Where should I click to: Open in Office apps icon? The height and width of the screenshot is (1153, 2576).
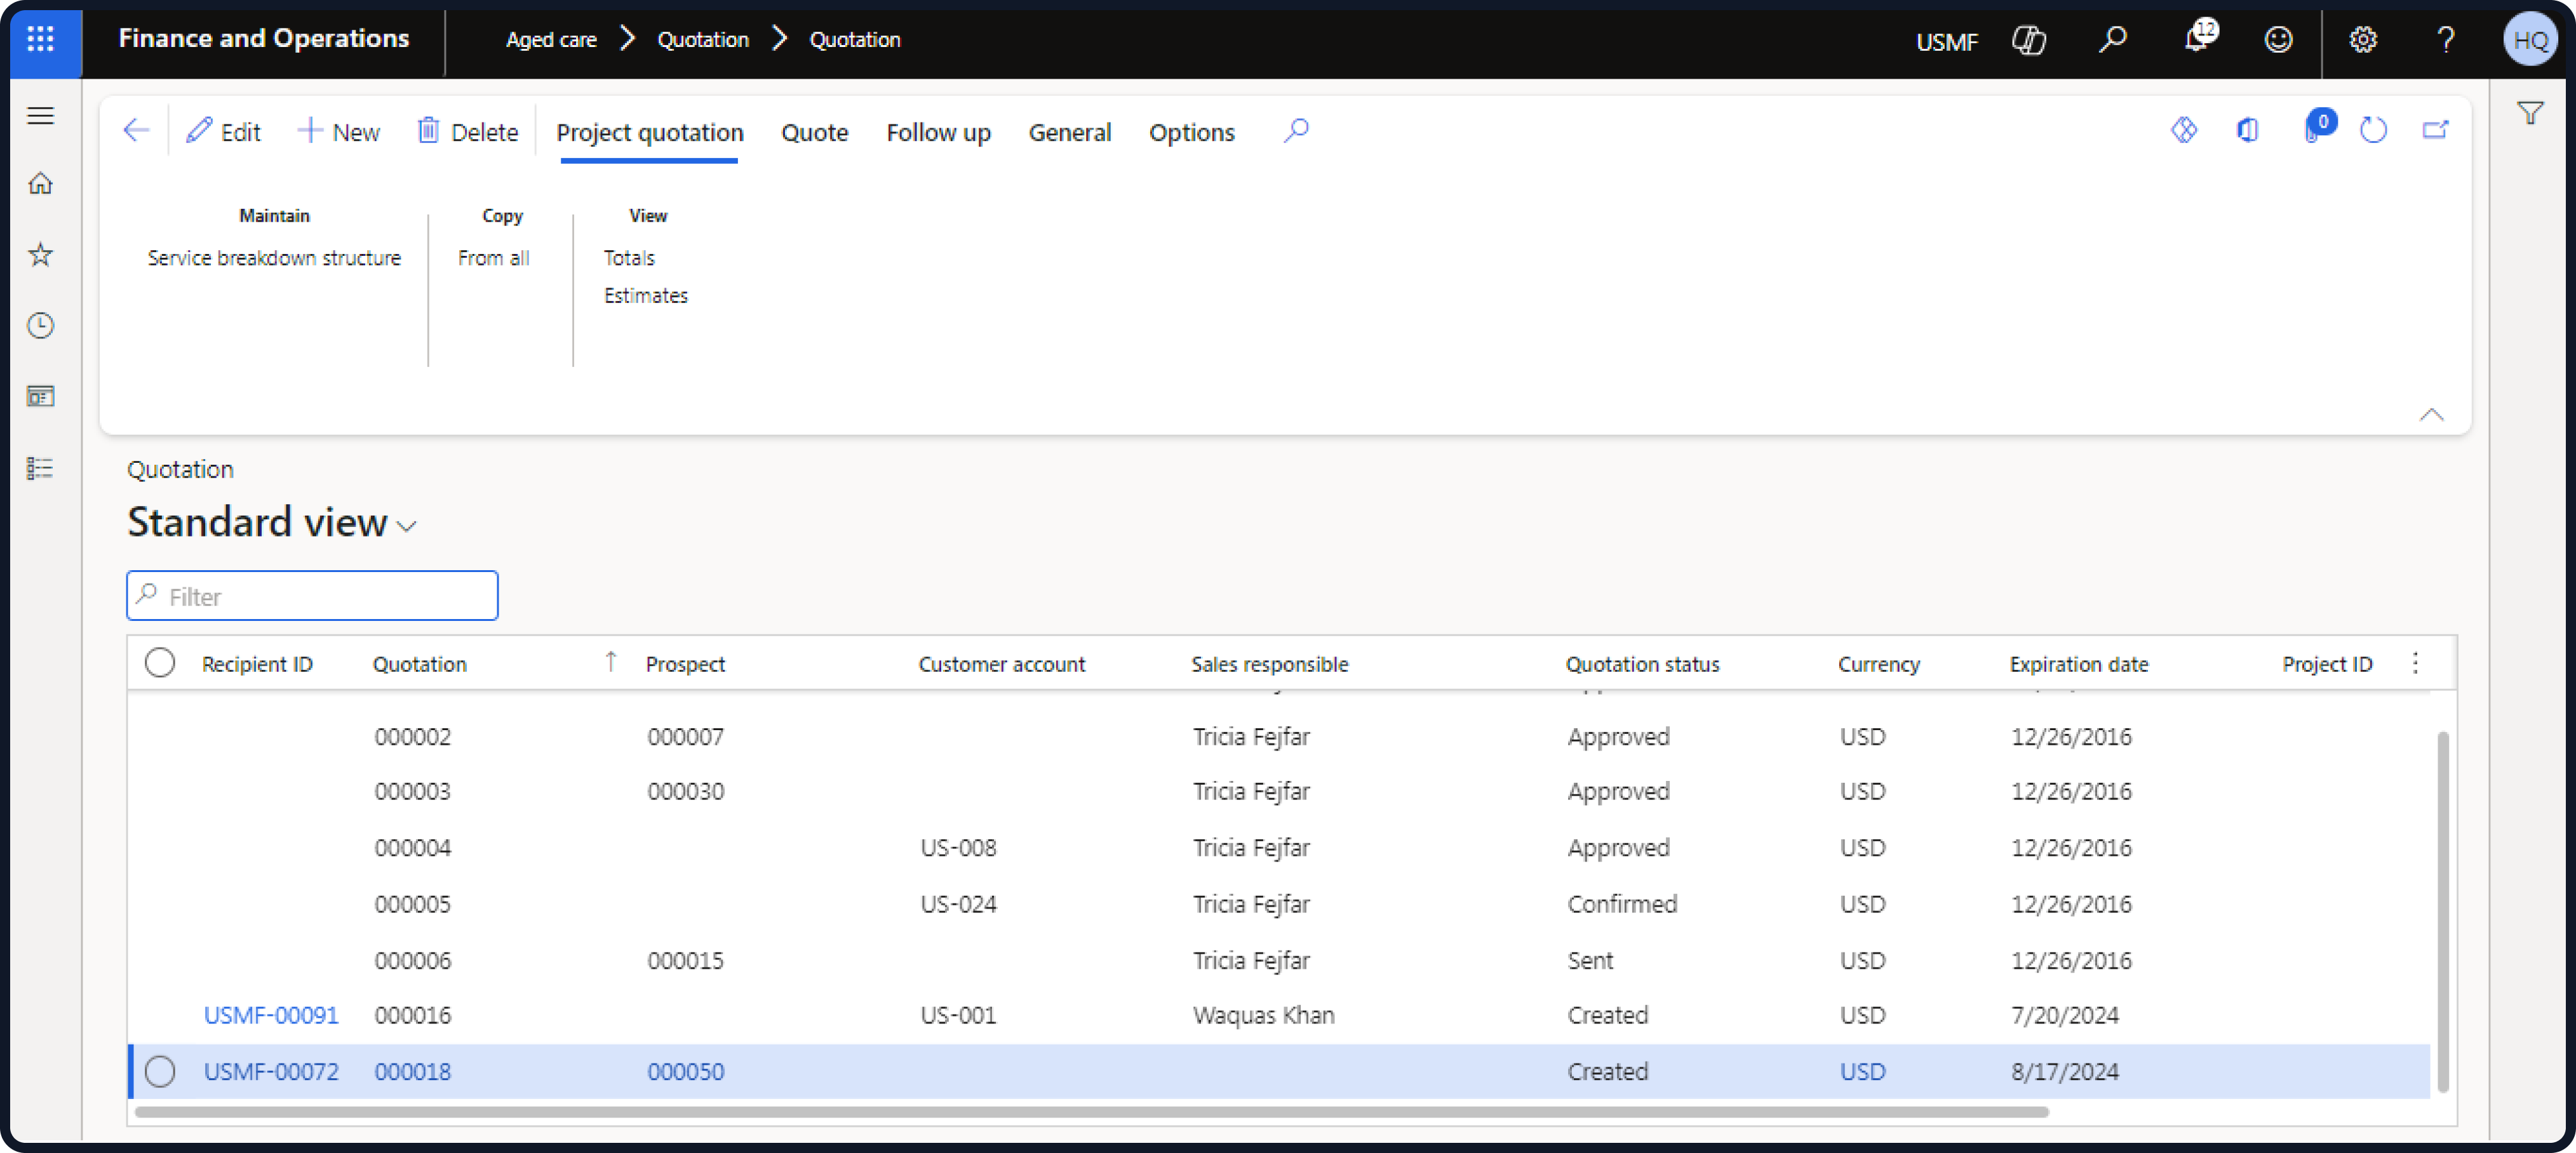point(2247,130)
